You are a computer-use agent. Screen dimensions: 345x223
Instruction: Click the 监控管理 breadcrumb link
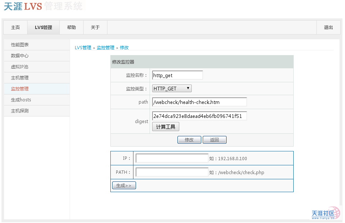(x=106, y=48)
